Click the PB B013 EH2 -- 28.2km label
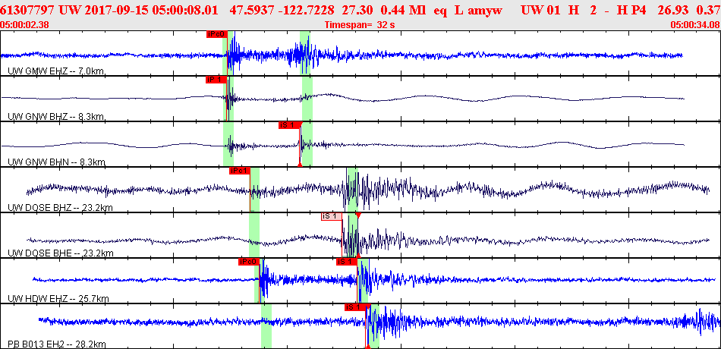Image resolution: width=721 pixels, height=349 pixels. click(58, 344)
